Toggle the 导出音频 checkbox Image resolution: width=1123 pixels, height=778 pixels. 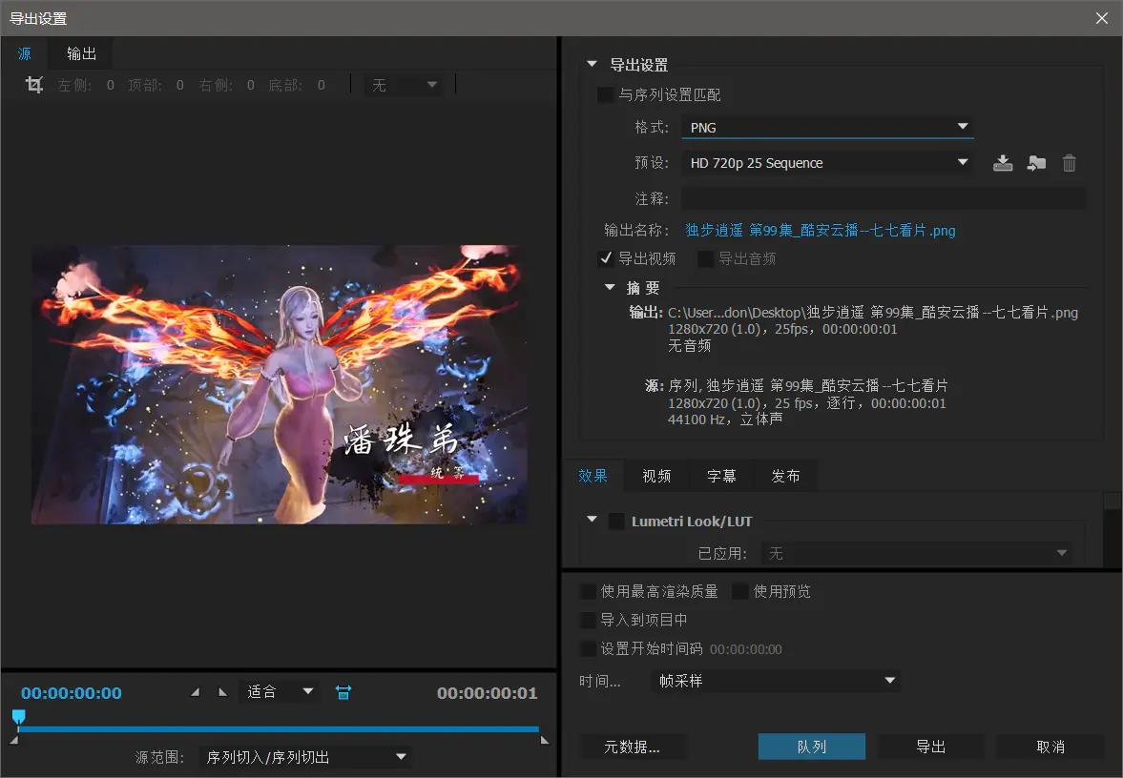point(705,258)
